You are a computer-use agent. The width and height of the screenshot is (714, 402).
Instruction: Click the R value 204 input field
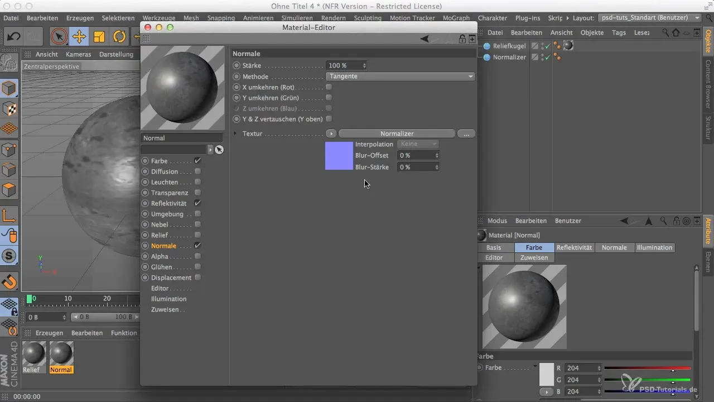coord(583,368)
